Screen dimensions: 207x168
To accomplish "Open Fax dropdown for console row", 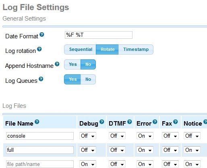I will click(170, 136).
